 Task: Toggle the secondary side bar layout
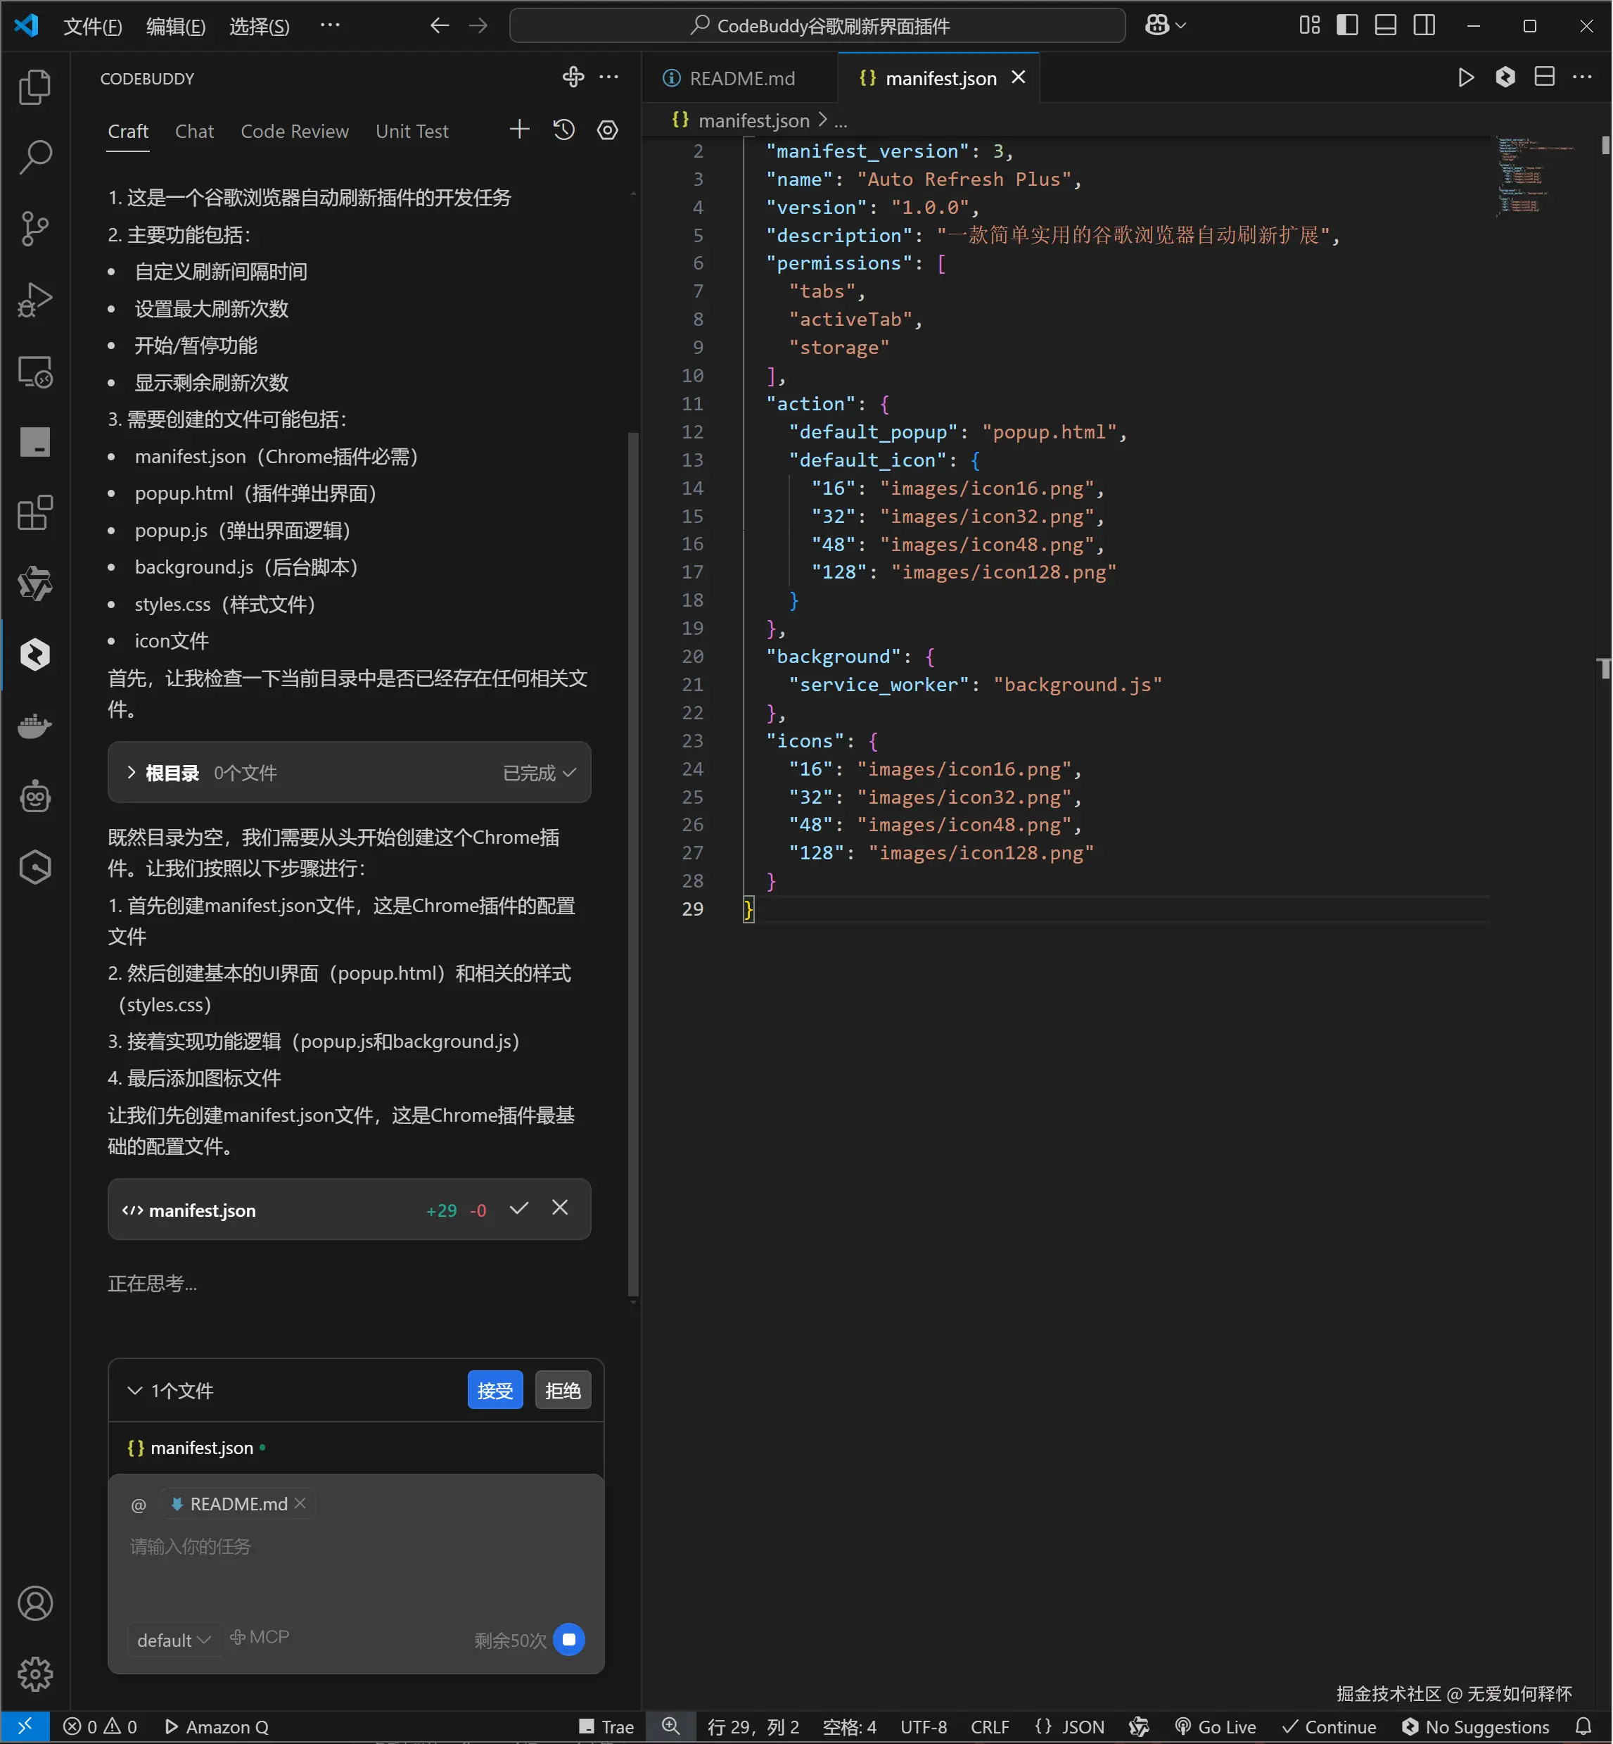pyautogui.click(x=1424, y=25)
